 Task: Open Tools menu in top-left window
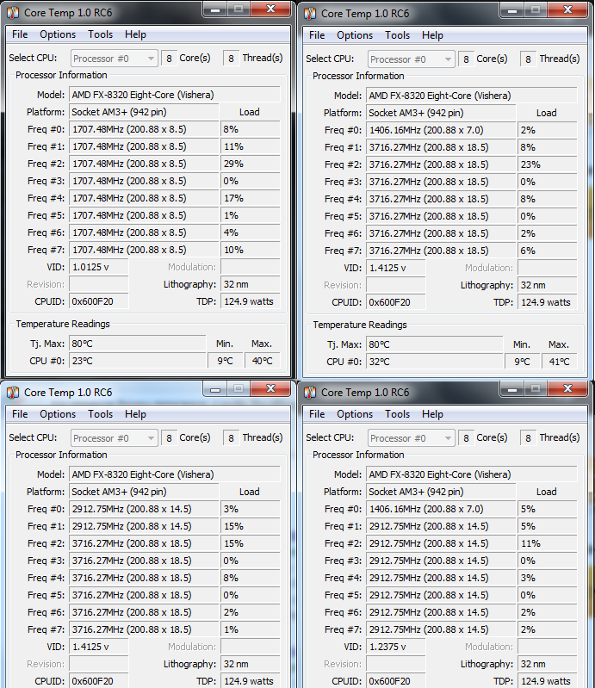(100, 34)
